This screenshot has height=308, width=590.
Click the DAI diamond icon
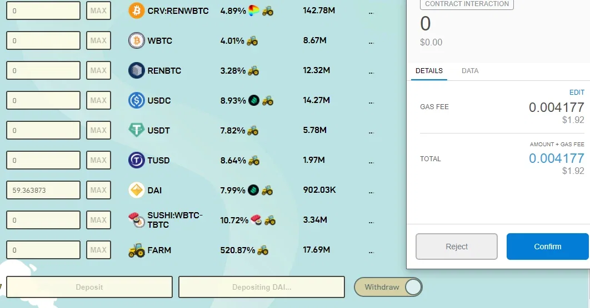tap(136, 190)
